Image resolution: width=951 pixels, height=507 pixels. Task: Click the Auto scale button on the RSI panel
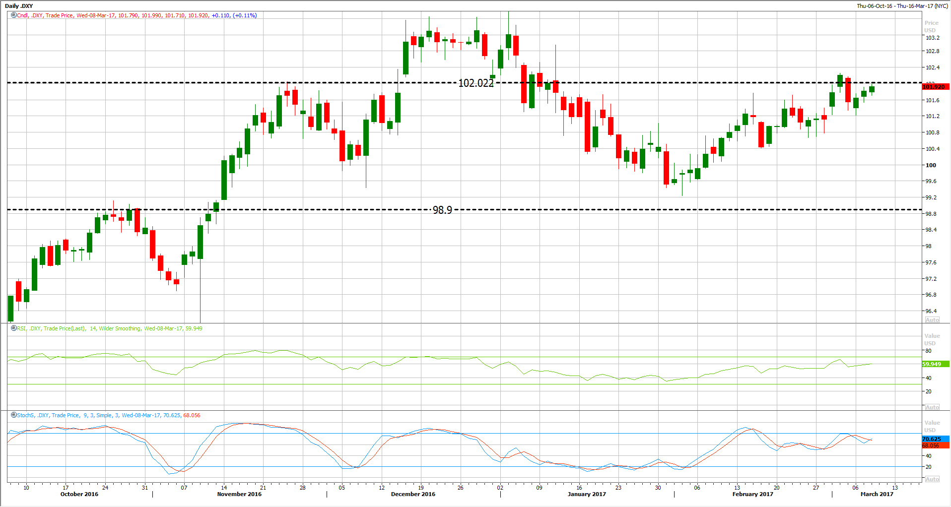(932, 407)
